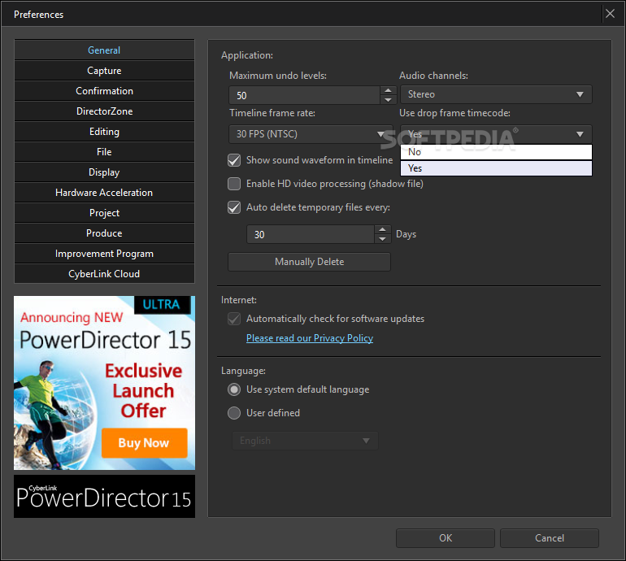Open the CyberLink Cloud tab
This screenshot has height=561, width=626.
click(104, 274)
